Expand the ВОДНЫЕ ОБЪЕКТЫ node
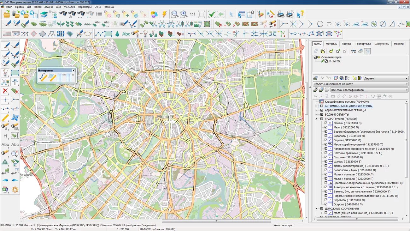The height and width of the screenshot is (231, 410). coord(317,114)
